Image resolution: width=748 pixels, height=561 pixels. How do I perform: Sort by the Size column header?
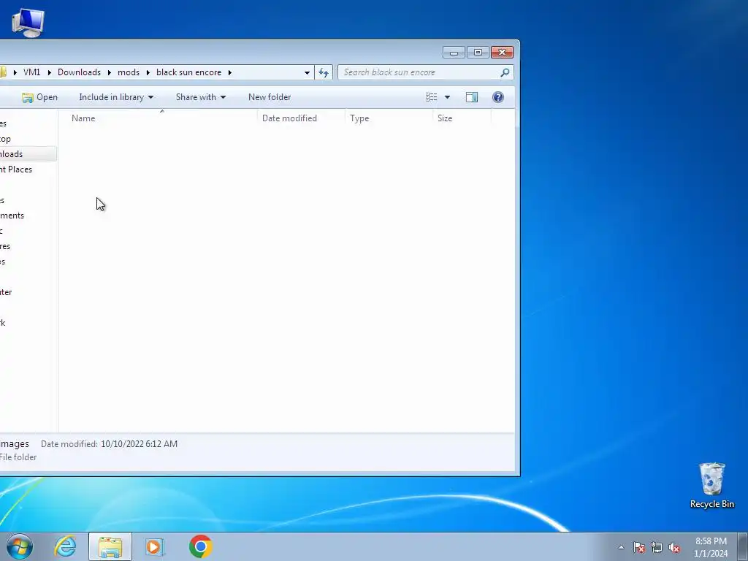tap(462, 118)
